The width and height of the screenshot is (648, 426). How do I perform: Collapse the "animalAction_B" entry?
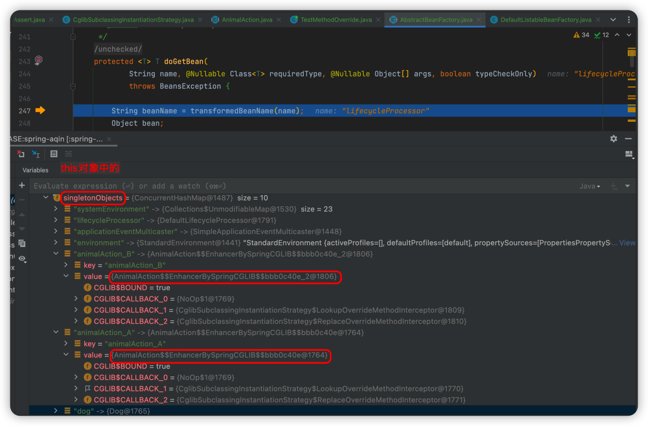[56, 254]
